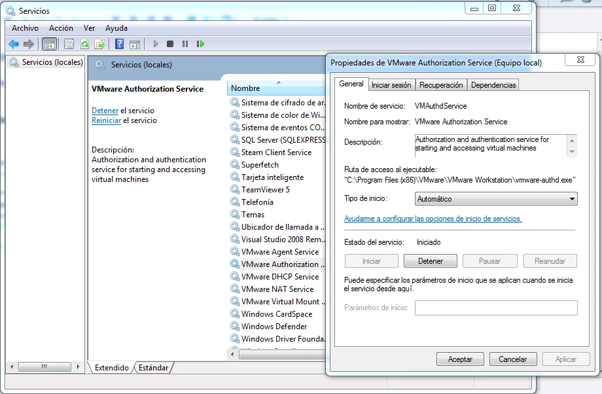
Task: Click the gear icon beside Tarjeta inteligente
Action: [x=234, y=177]
